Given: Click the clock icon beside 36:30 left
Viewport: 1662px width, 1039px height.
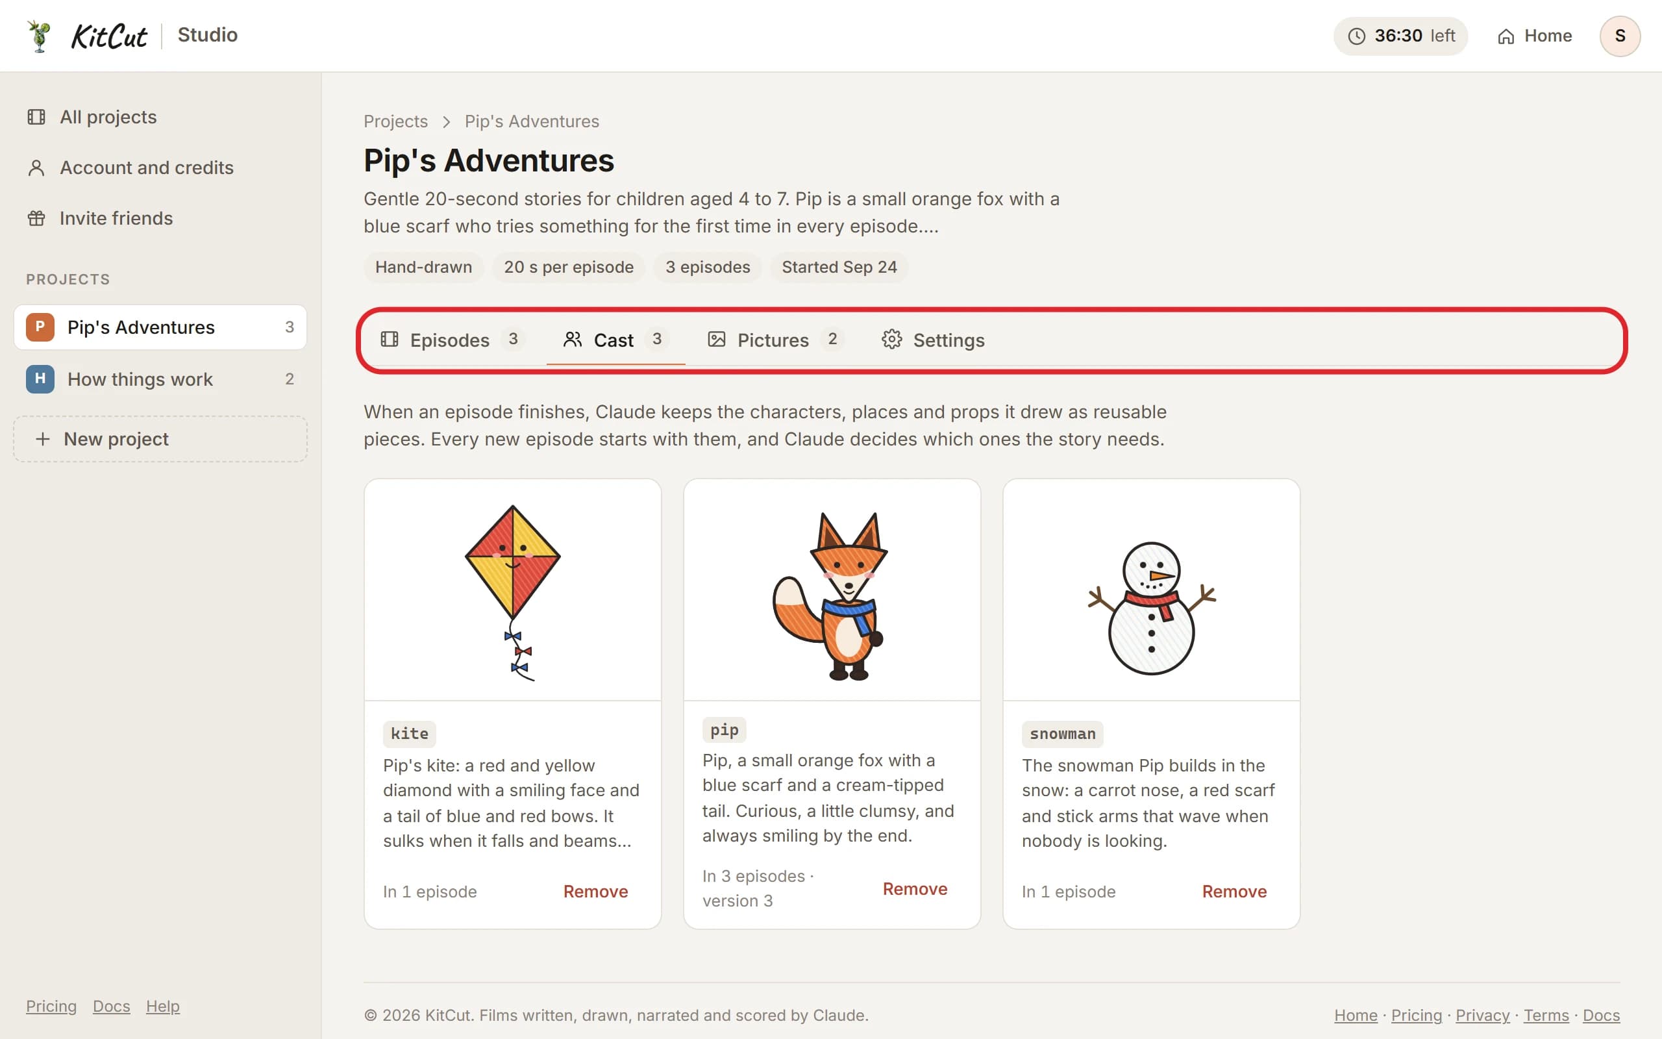Looking at the screenshot, I should point(1356,36).
